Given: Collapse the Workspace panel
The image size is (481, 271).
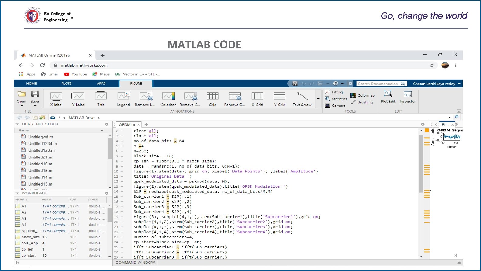Looking at the screenshot, I should pos(17,193).
